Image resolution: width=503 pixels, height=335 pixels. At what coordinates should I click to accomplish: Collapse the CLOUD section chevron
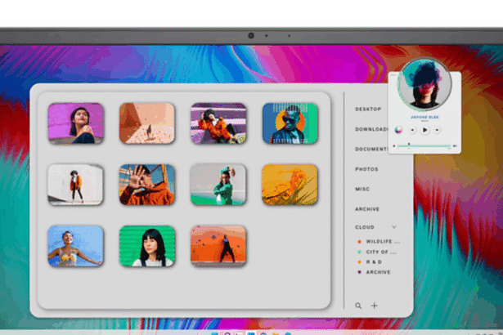[x=394, y=226]
